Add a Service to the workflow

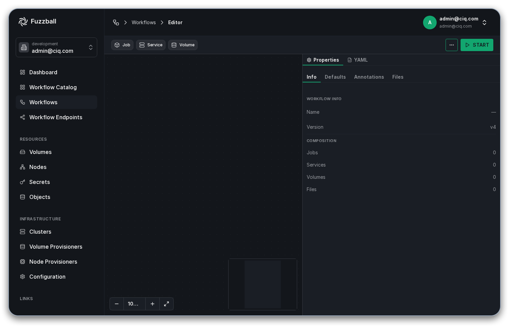pyautogui.click(x=151, y=45)
